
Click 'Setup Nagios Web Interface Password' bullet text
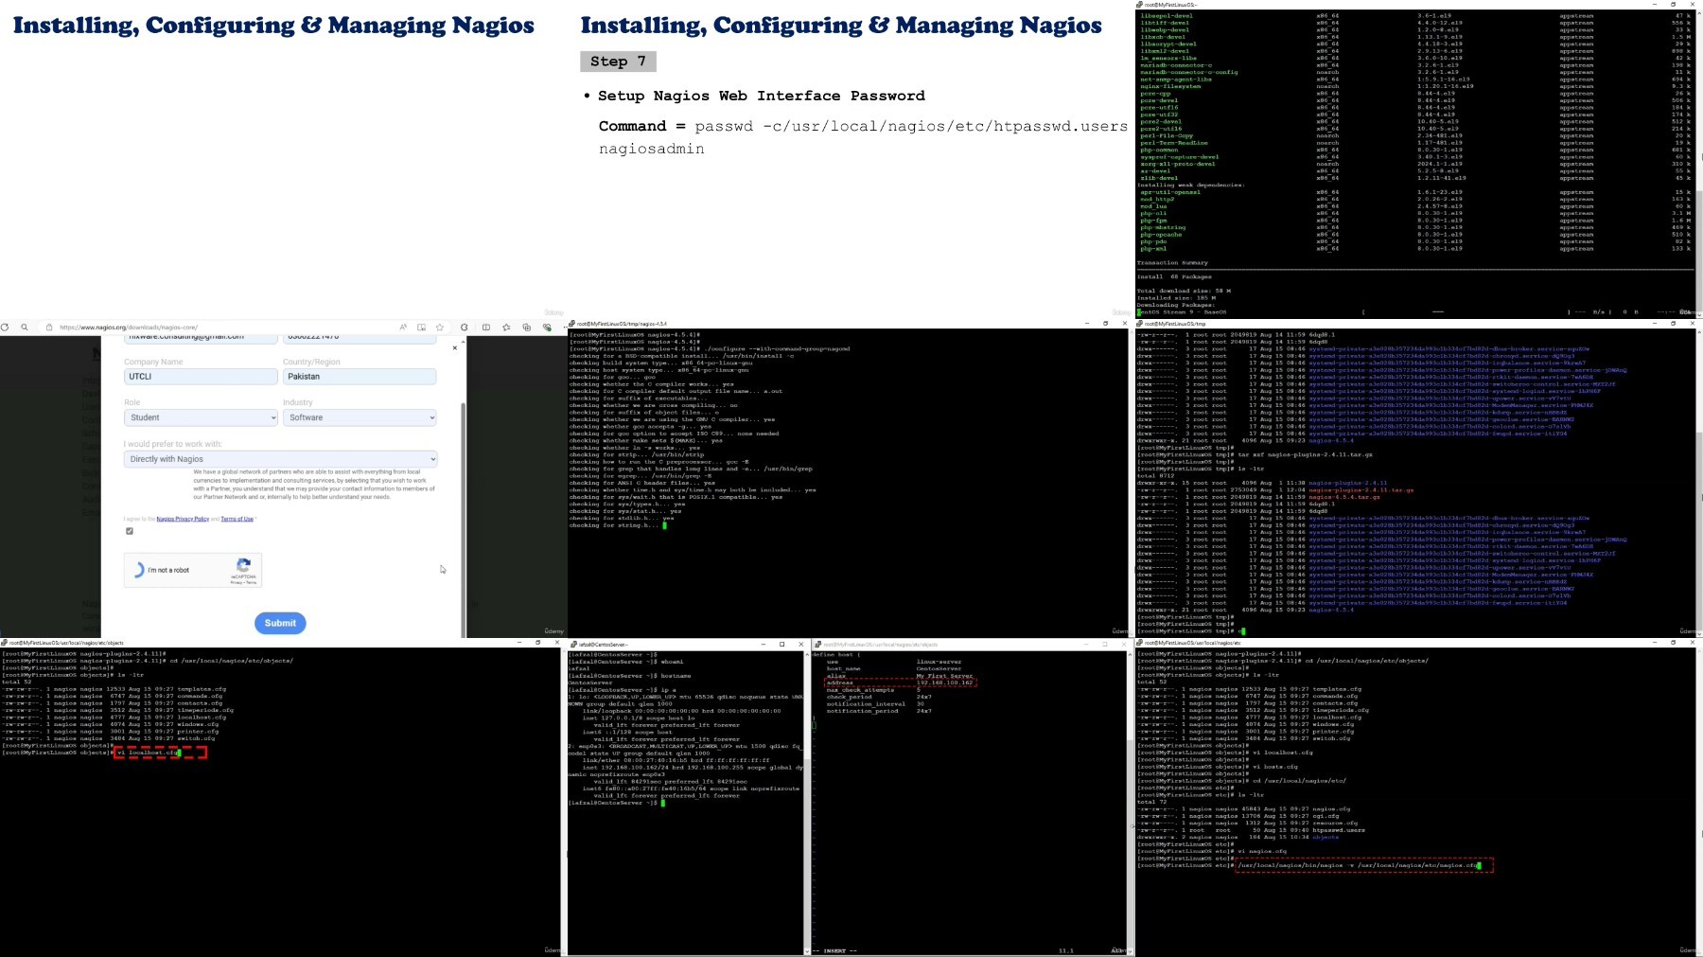click(762, 96)
